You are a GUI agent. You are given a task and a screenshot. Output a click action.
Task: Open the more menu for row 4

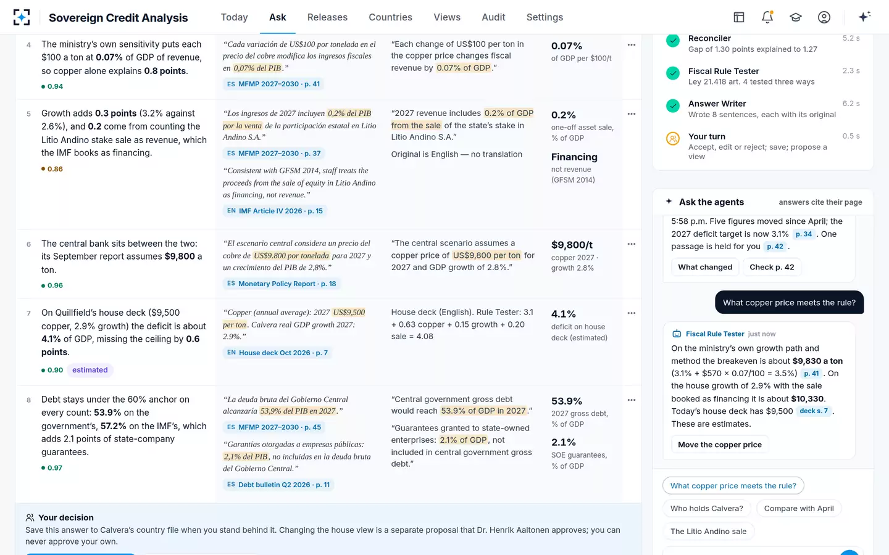632,44
